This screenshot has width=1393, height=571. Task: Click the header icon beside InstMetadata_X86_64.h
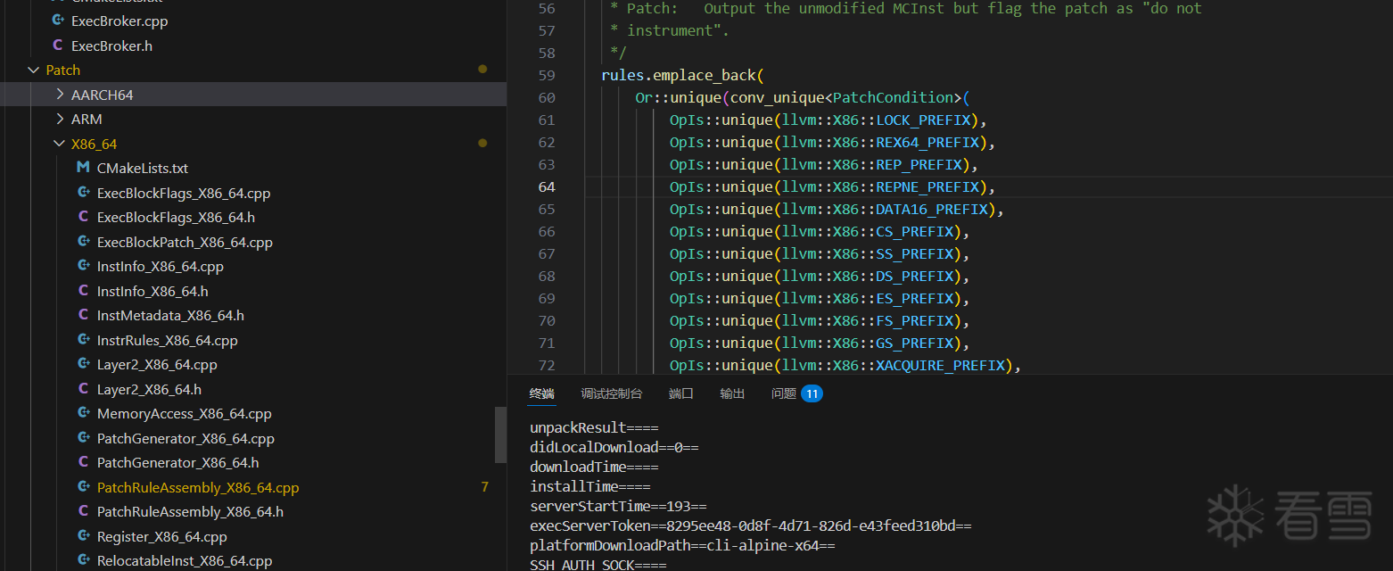(83, 315)
